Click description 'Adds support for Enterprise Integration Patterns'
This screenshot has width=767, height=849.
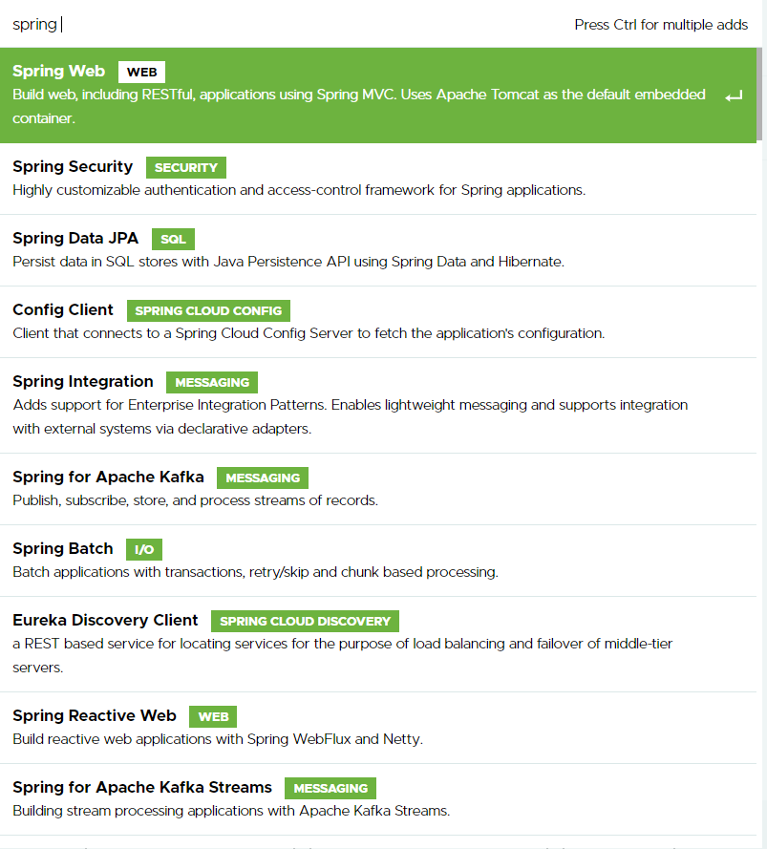pos(351,417)
